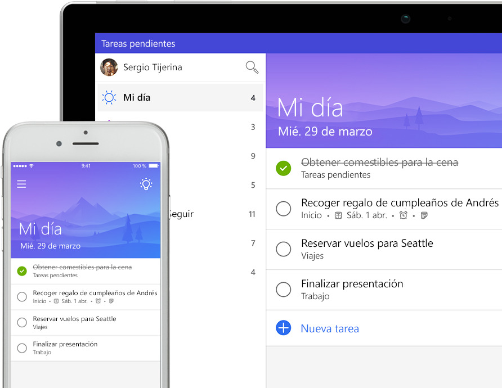Open the suggestions lightbulb on the phone
The width and height of the screenshot is (502, 388).
pos(146,184)
